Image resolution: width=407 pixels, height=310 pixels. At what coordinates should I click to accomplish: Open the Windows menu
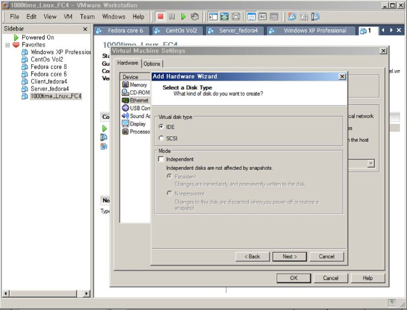[114, 17]
